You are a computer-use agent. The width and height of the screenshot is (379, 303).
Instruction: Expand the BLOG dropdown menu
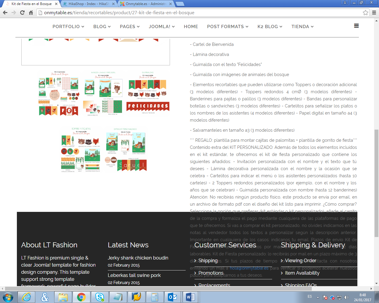coord(102,27)
